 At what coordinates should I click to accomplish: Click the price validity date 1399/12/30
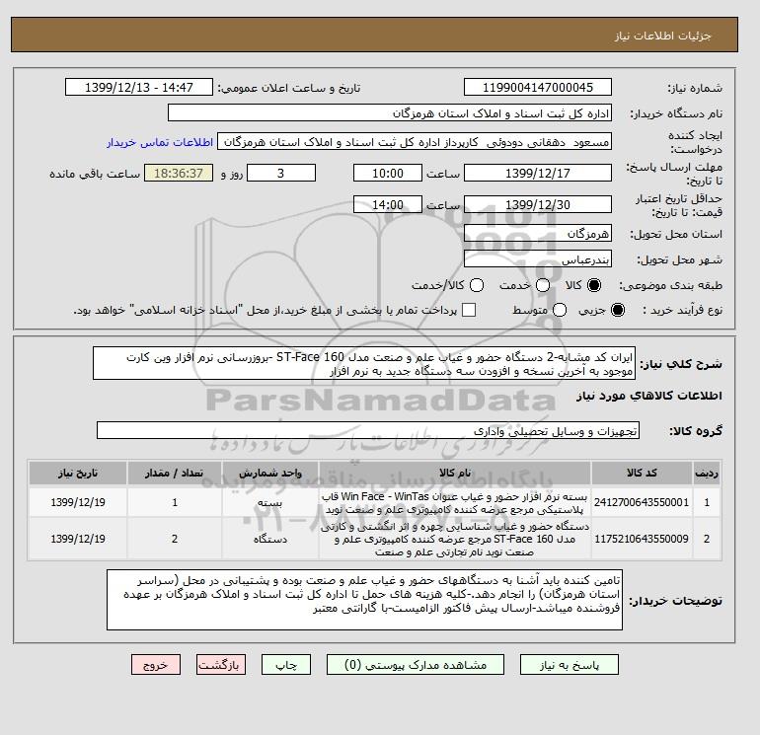point(538,204)
